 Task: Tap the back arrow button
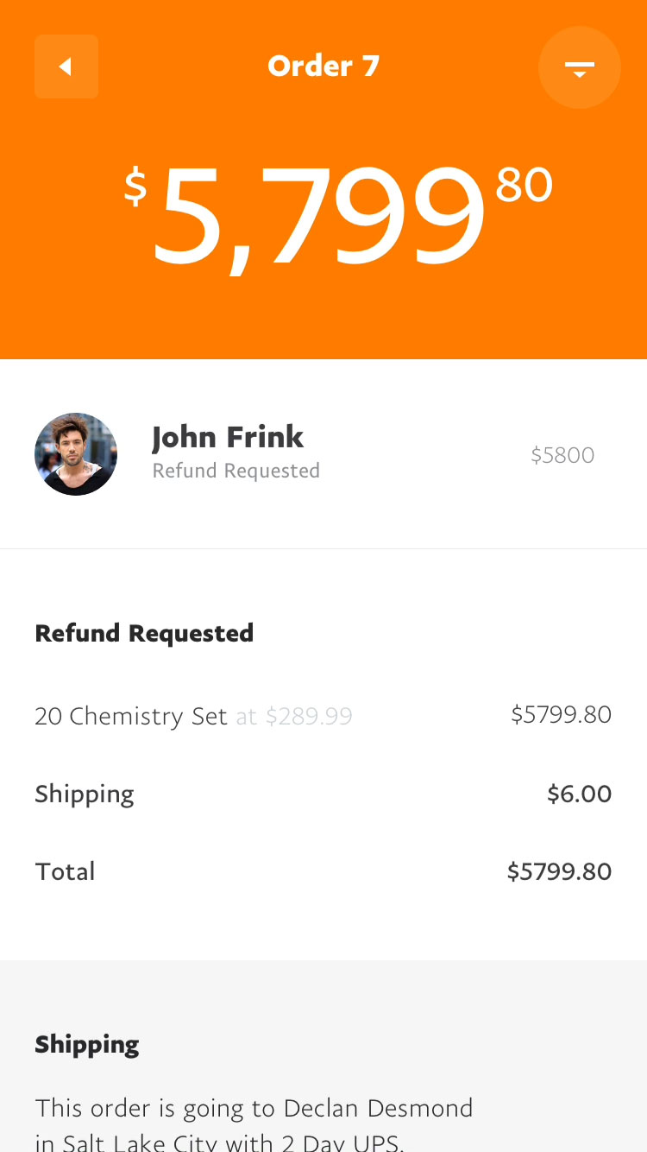coord(66,66)
